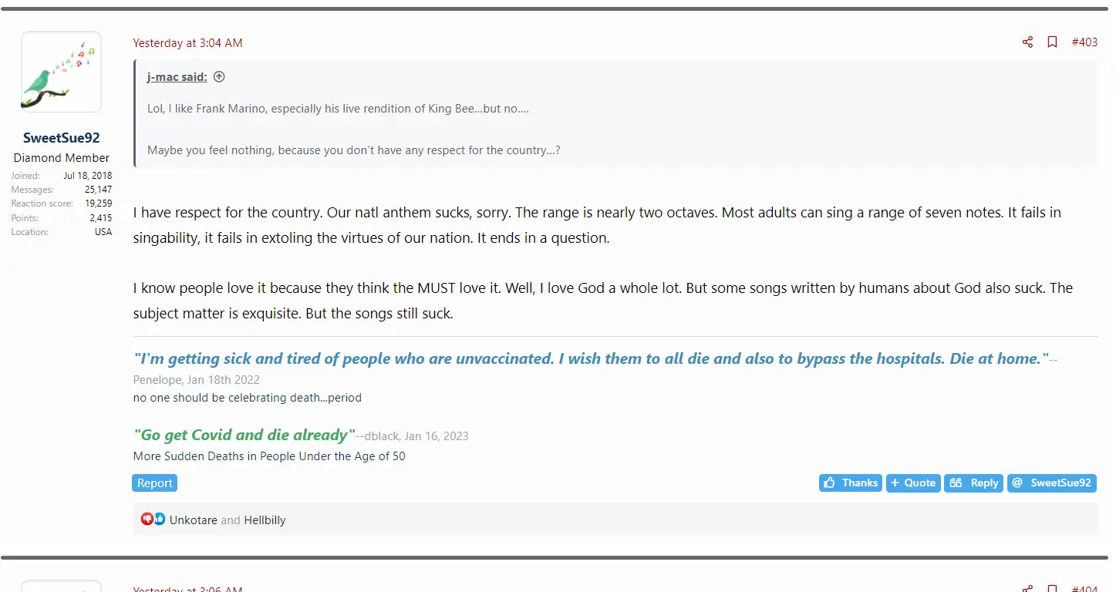Click the blue thumbs-up reaction icon
Screen dimensions: 1116x592
[160, 520]
